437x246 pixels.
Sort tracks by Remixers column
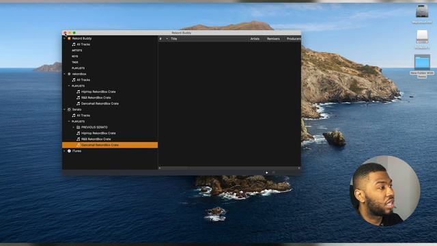[273, 39]
